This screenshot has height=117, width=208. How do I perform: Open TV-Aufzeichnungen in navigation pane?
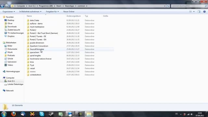(16, 33)
